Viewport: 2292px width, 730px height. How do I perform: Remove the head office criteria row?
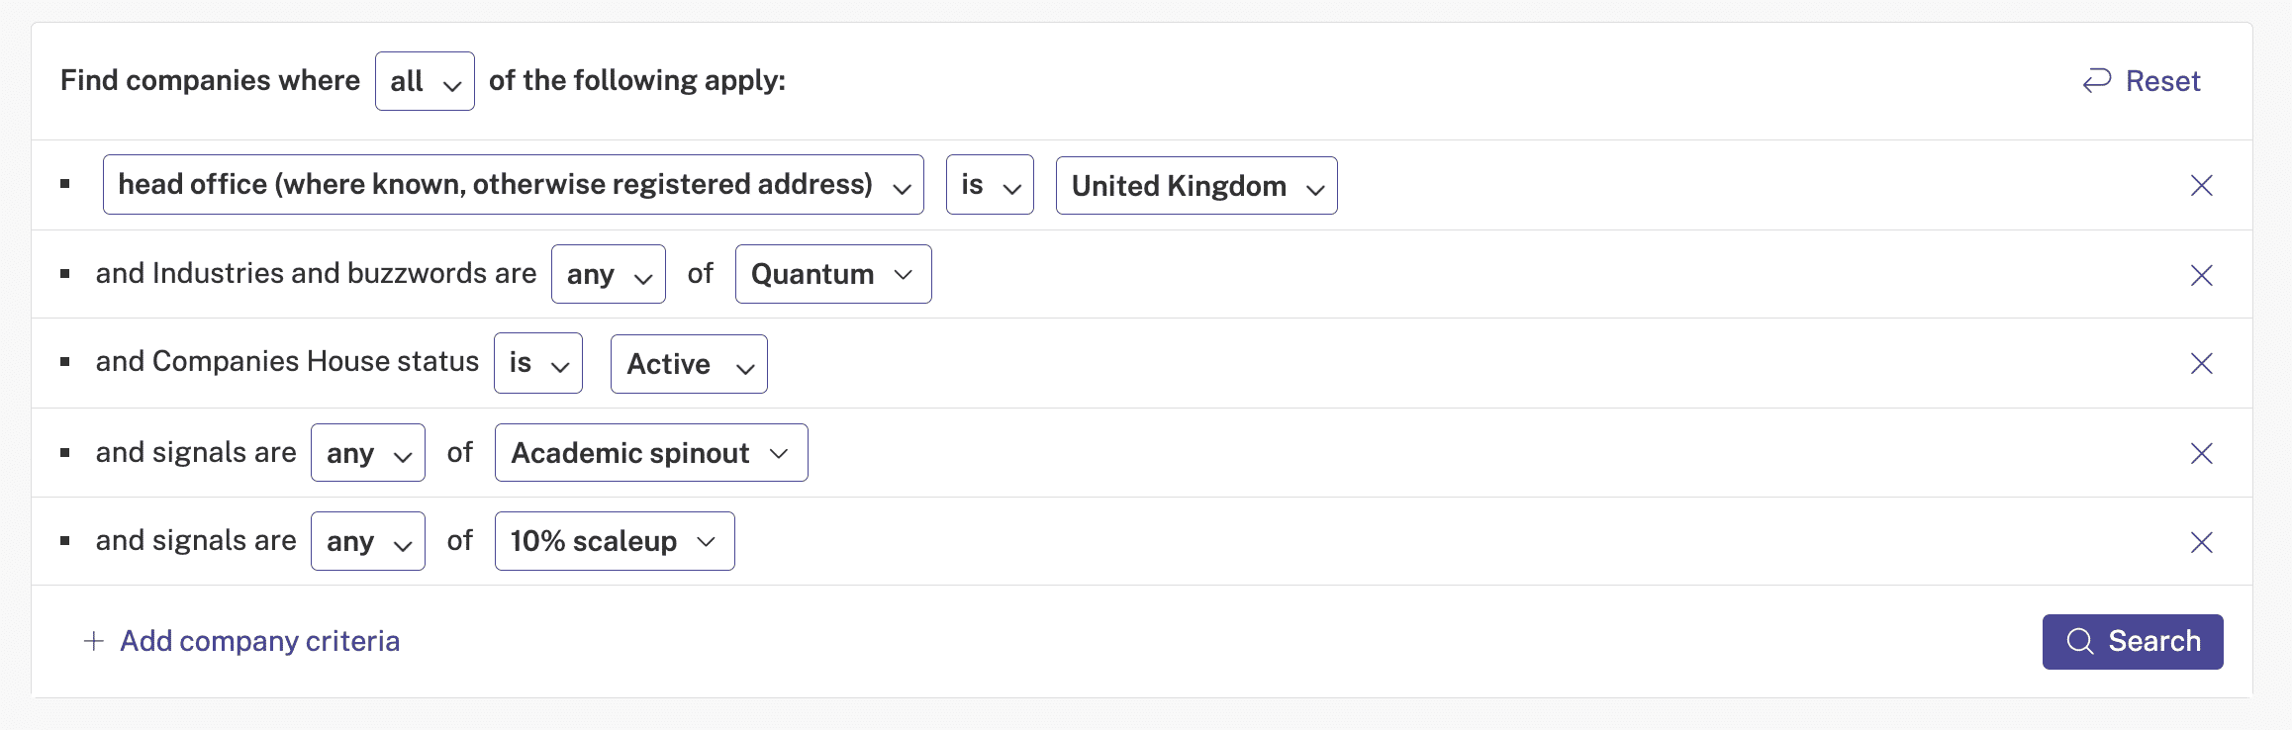pos(2201,185)
